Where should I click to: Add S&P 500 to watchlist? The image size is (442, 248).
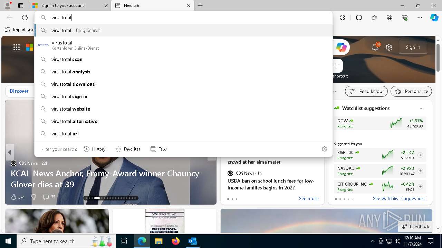point(420,155)
